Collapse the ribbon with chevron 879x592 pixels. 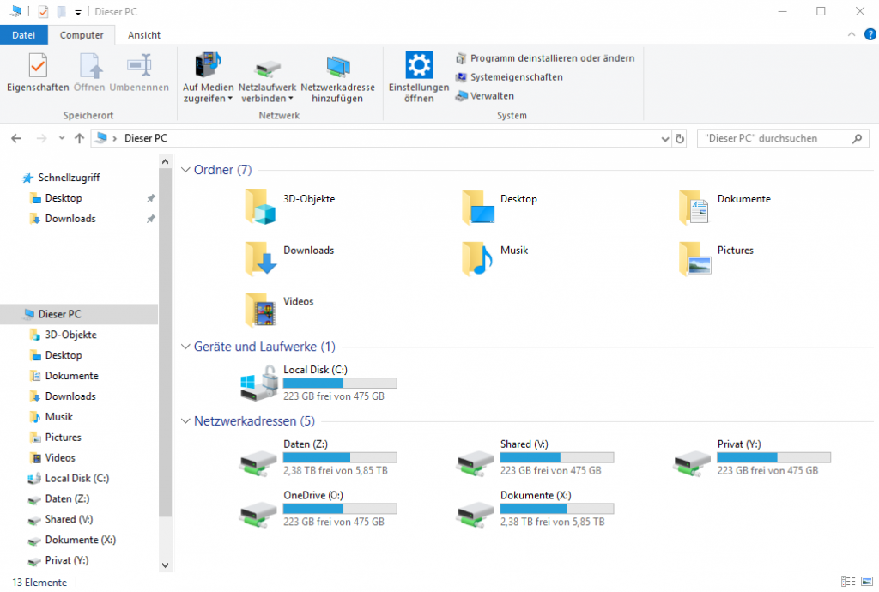(x=852, y=34)
